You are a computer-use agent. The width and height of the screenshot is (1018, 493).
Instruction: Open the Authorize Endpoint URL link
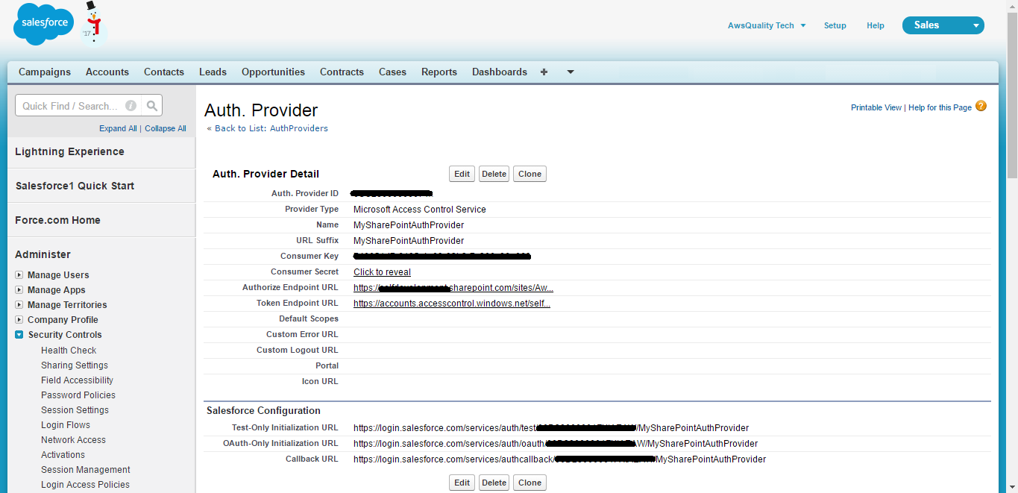click(x=453, y=288)
